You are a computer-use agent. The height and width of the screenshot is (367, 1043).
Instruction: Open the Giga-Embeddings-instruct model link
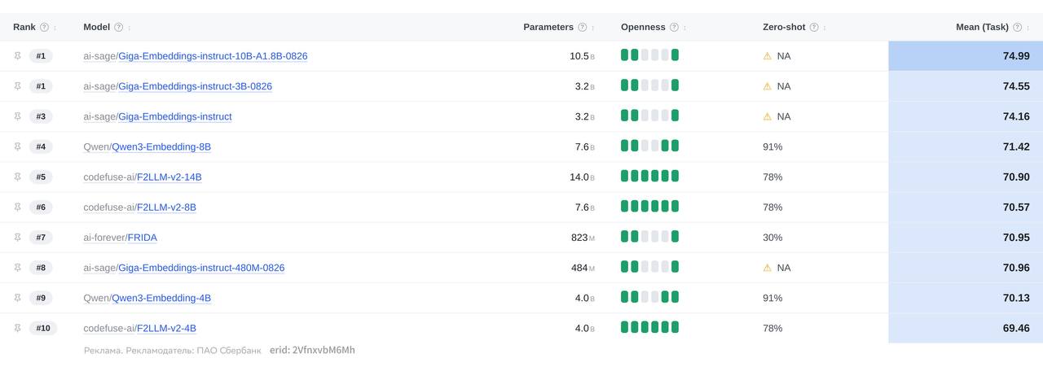175,116
